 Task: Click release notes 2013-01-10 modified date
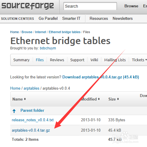[x=91, y=120]
